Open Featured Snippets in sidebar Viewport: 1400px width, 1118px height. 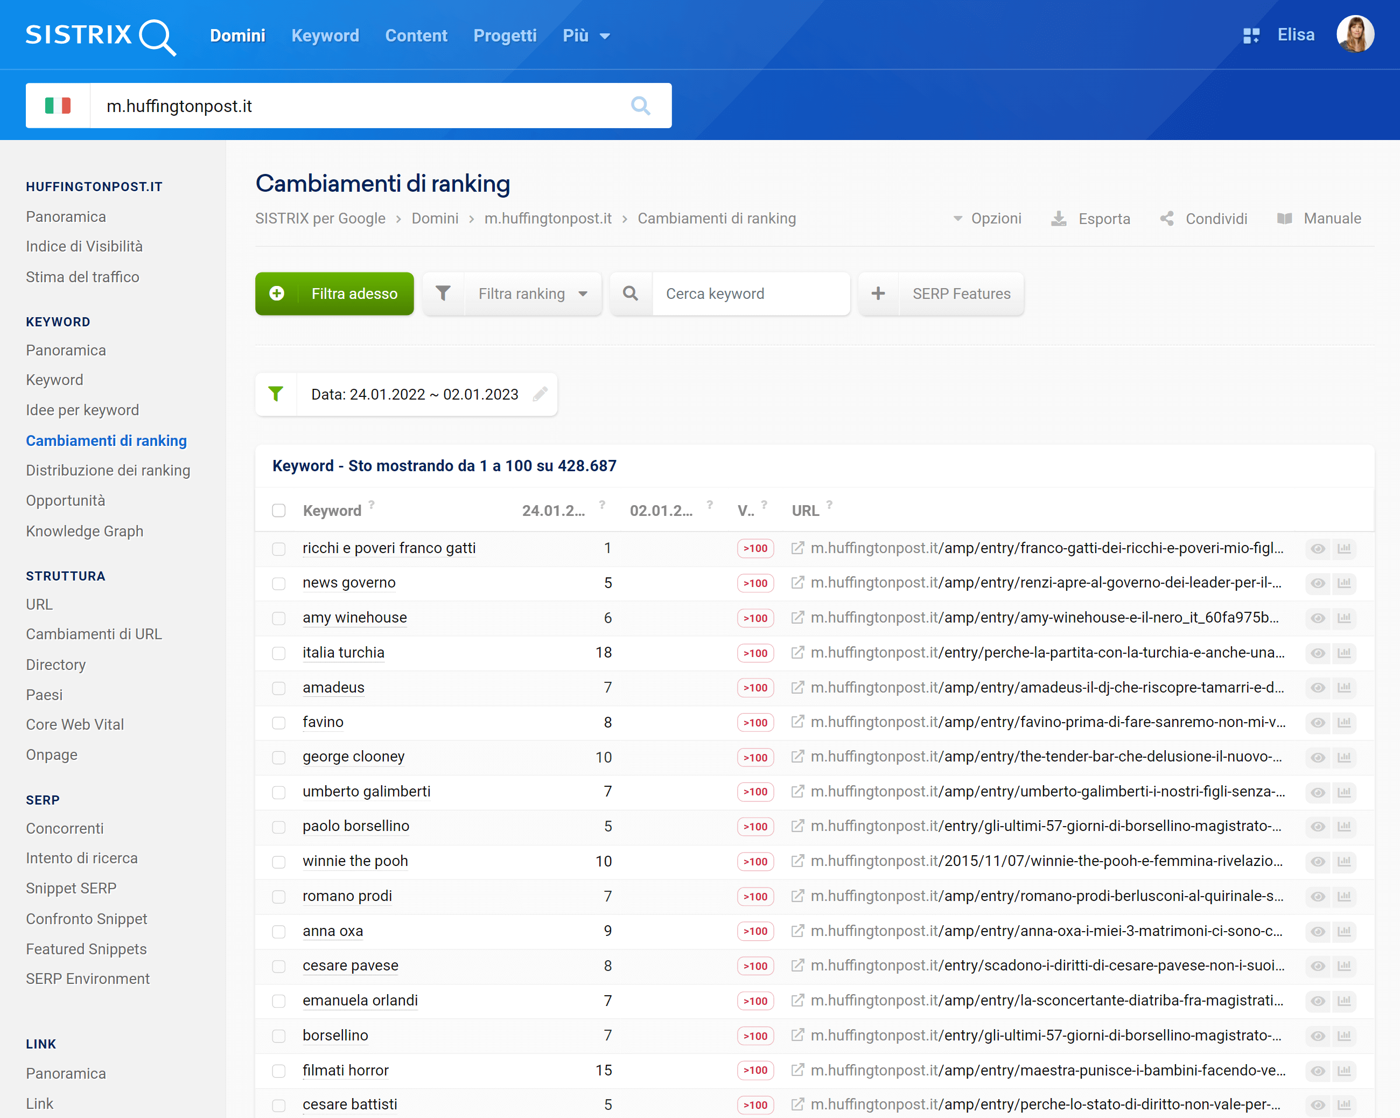tap(86, 949)
